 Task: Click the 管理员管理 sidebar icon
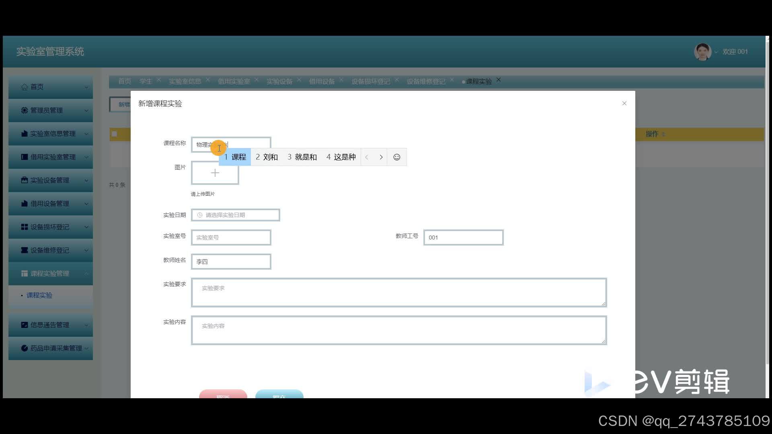click(x=25, y=110)
